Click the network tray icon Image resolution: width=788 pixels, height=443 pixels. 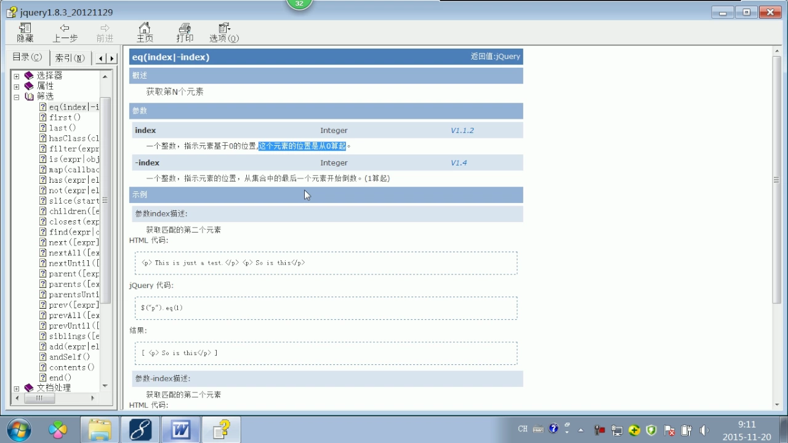coord(617,430)
